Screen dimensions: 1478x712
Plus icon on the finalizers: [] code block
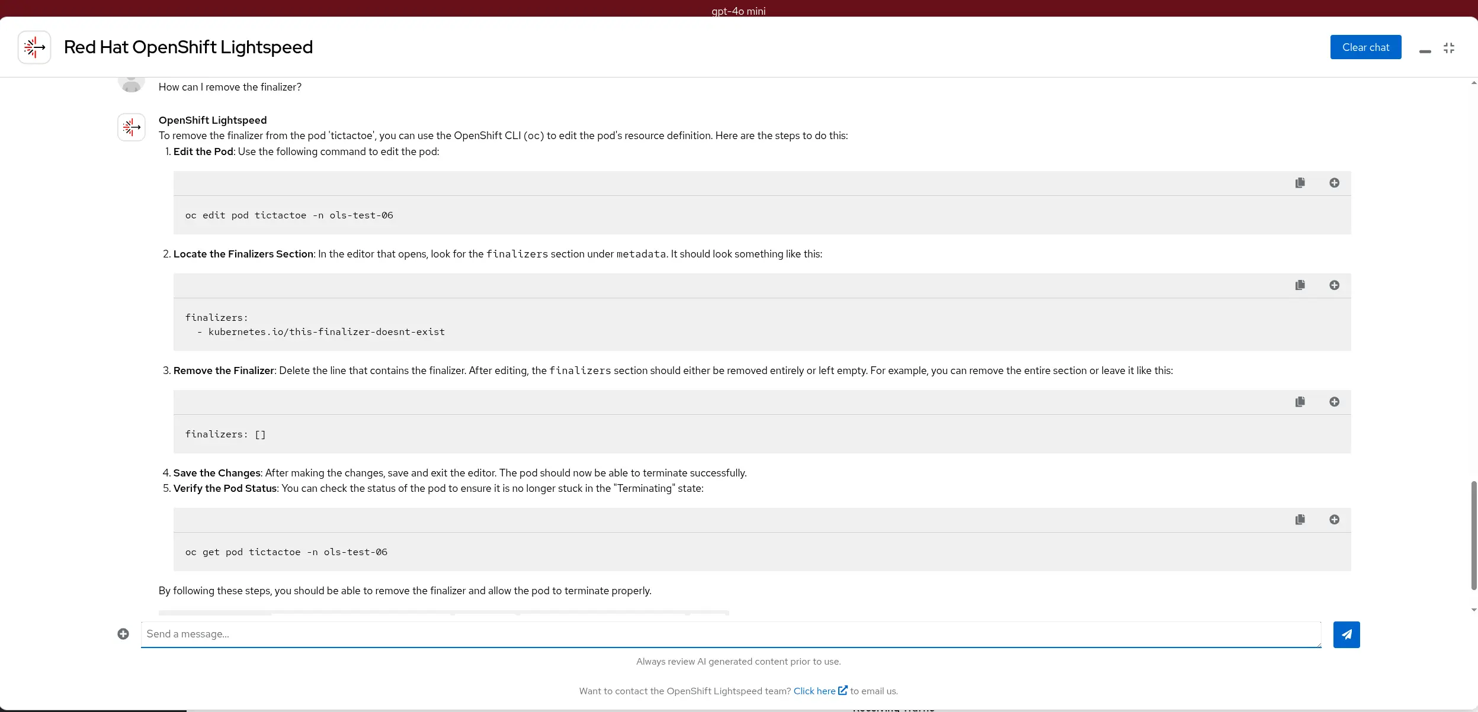(x=1334, y=402)
